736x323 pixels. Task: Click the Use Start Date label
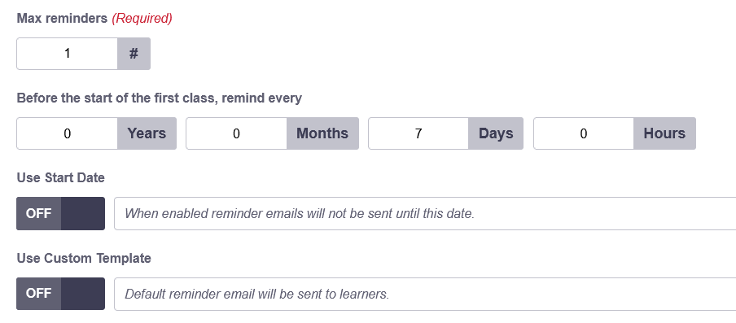60,178
